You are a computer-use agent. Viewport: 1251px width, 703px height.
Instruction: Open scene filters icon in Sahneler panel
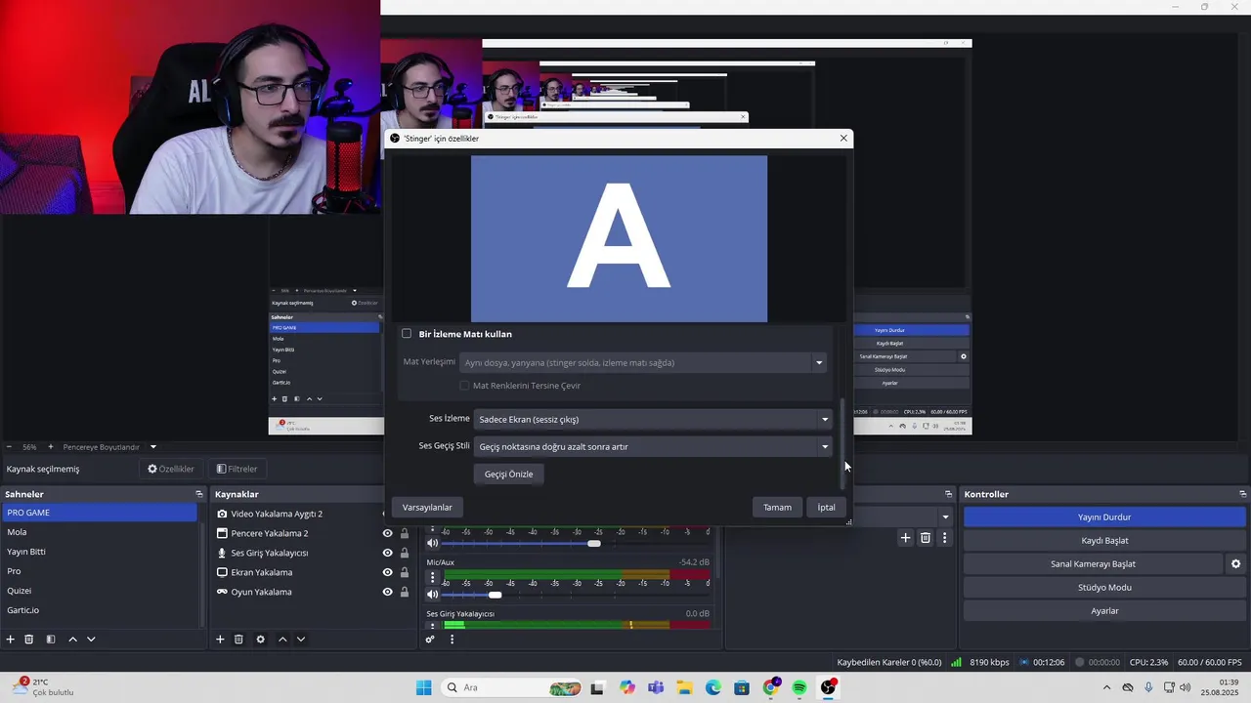(x=51, y=640)
